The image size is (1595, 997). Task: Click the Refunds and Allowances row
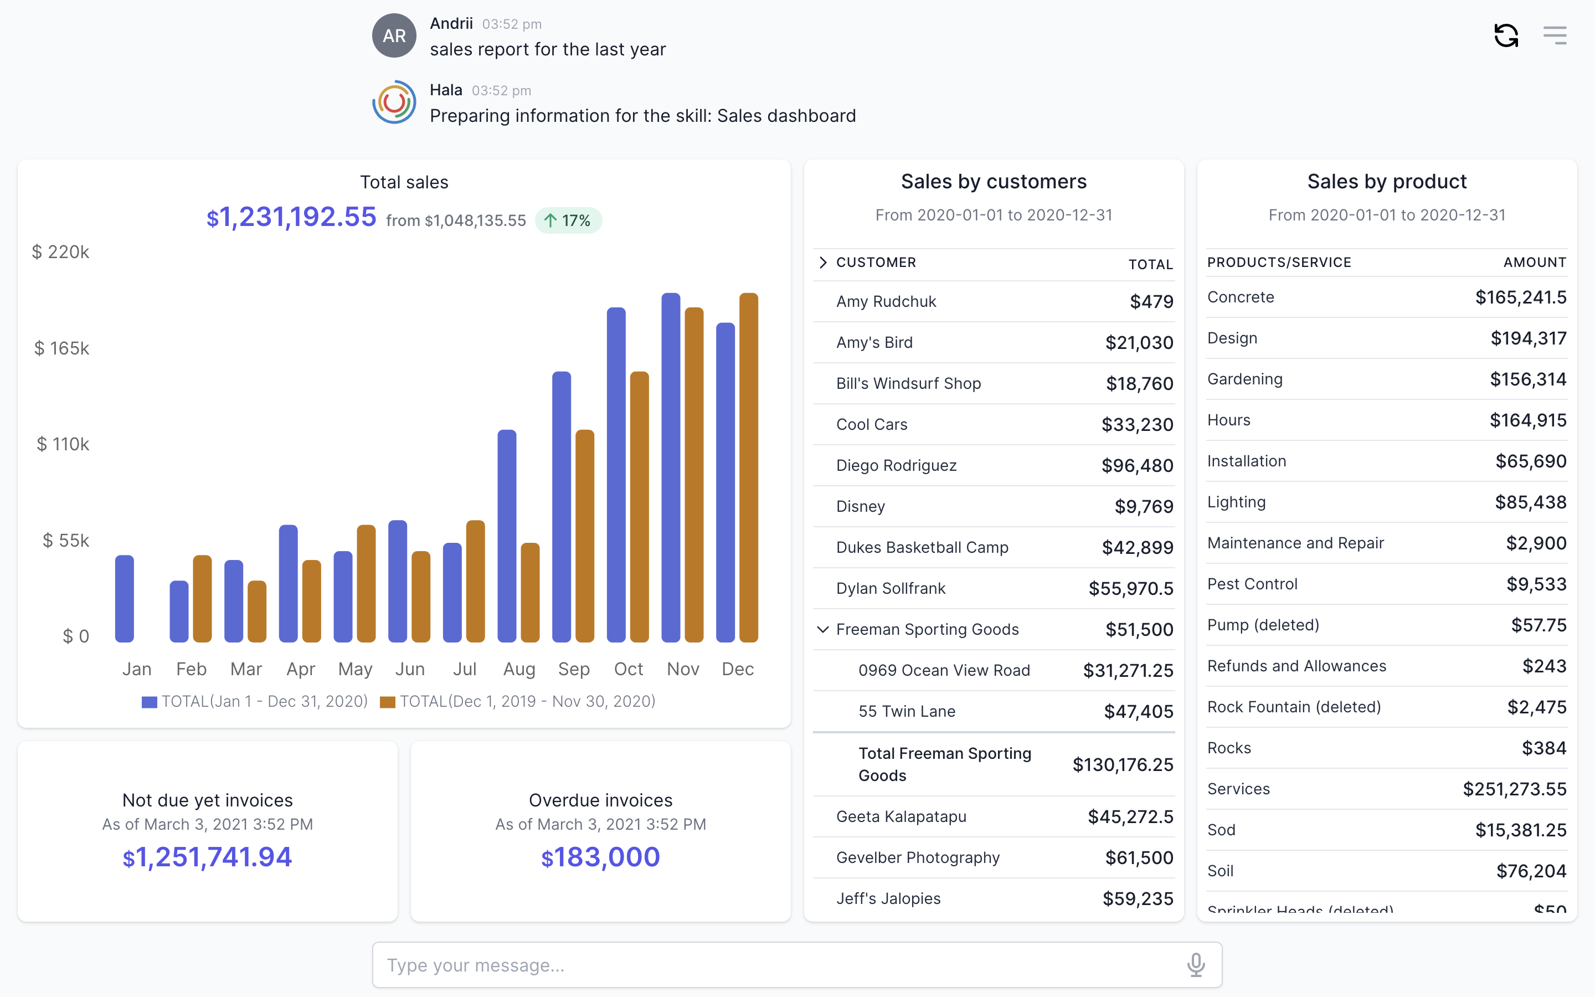coord(1387,665)
